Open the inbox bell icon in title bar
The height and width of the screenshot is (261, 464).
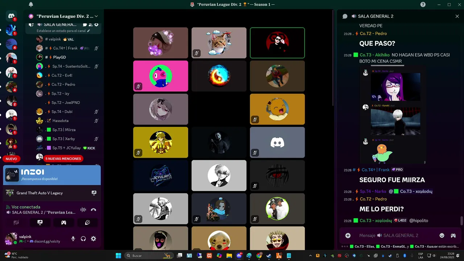coord(31,4)
